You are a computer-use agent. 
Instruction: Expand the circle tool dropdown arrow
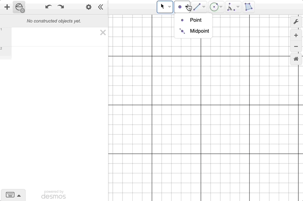tap(221, 7)
